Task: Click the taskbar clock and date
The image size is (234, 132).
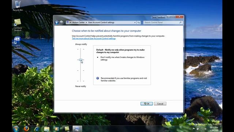Action: point(214,129)
